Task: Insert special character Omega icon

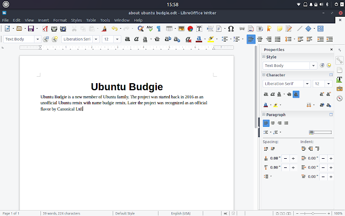Action: [231, 29]
